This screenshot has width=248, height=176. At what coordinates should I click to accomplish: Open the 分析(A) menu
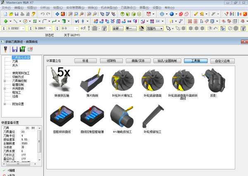tap(45, 7)
